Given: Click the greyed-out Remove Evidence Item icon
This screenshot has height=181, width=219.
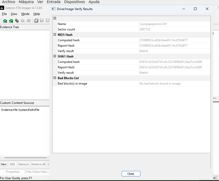Looking at the screenshot, I should [23, 21].
